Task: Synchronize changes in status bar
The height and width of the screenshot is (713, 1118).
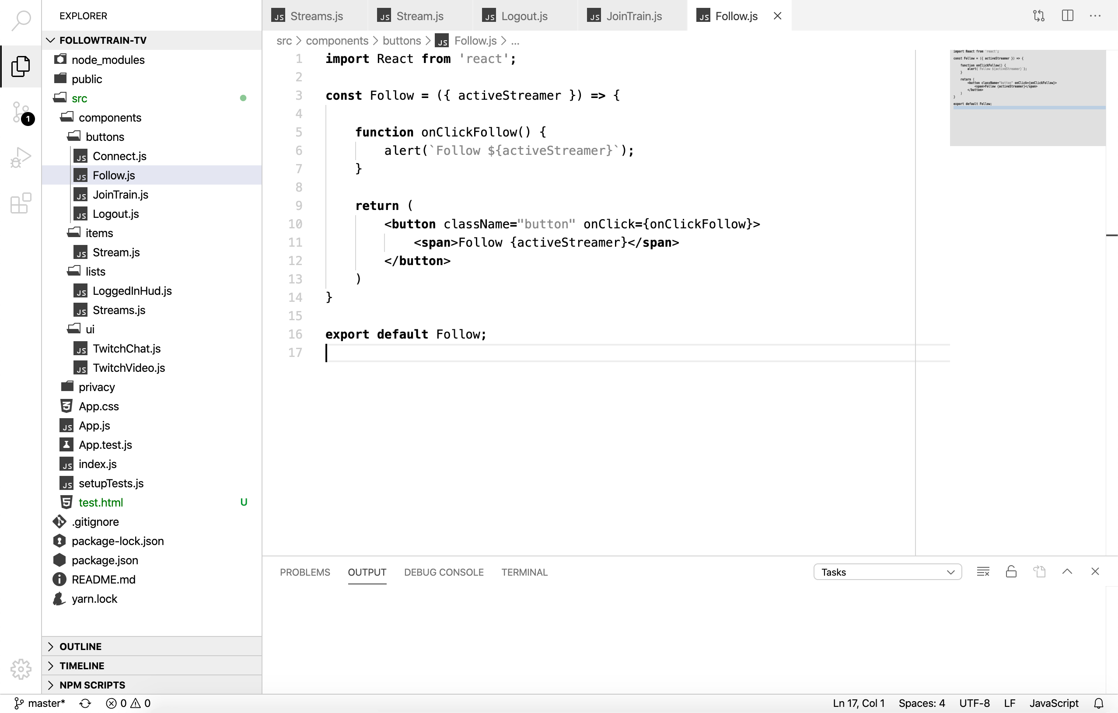Action: coord(85,703)
